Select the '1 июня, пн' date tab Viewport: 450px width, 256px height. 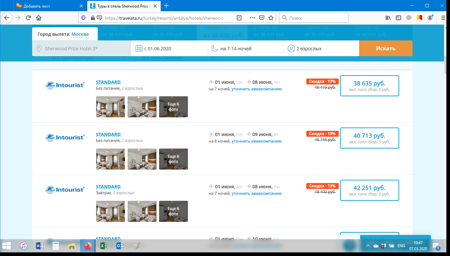pos(222,32)
